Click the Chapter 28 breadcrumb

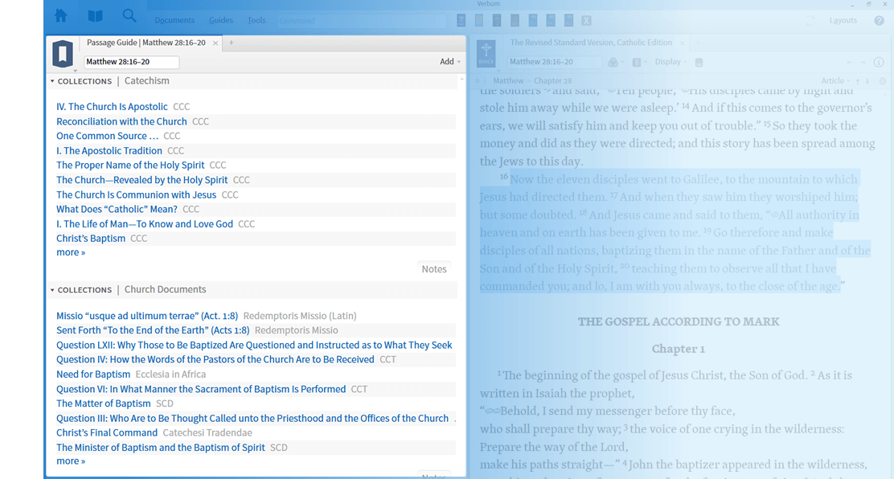(x=552, y=81)
